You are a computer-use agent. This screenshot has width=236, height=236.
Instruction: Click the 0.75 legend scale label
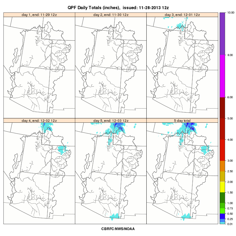pos(230,208)
